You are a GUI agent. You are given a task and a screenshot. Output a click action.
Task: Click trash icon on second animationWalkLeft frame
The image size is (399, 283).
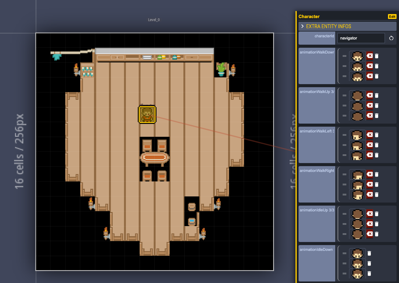coord(376,145)
